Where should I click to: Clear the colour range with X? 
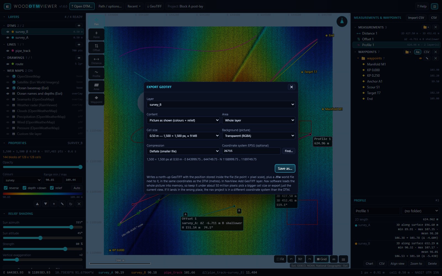click(79, 204)
